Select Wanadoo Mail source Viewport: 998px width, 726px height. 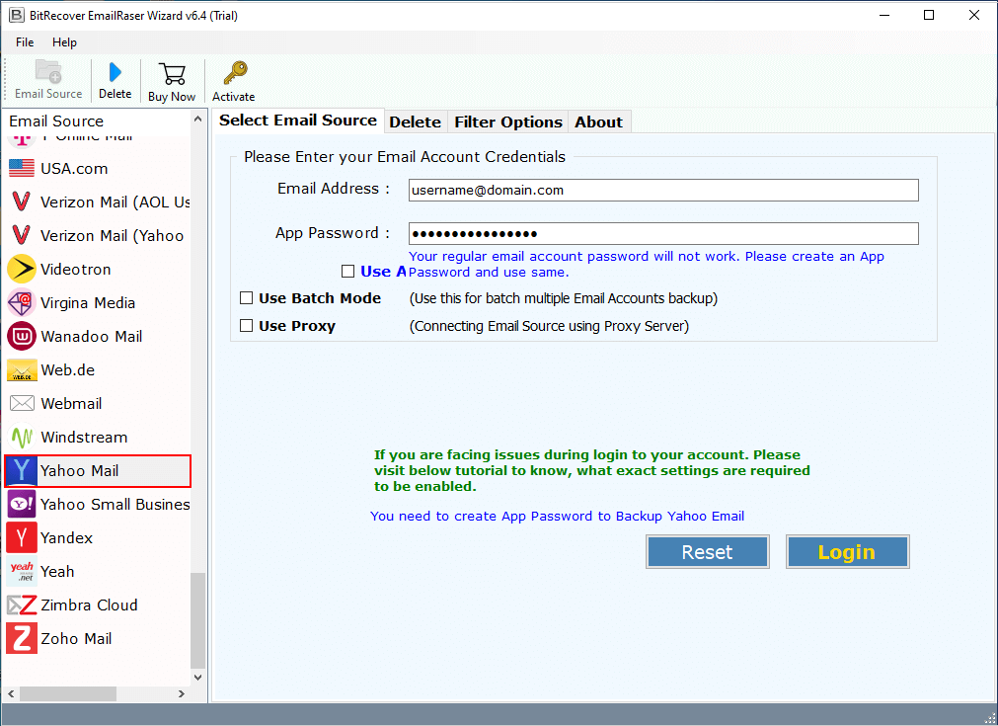91,337
